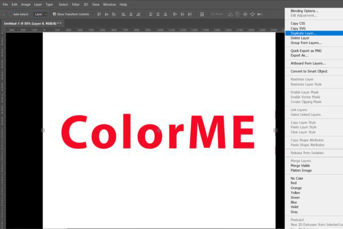Open the 3D menu
Image resolution: width=343 pixels, height=229 pixels.
click(86, 5)
